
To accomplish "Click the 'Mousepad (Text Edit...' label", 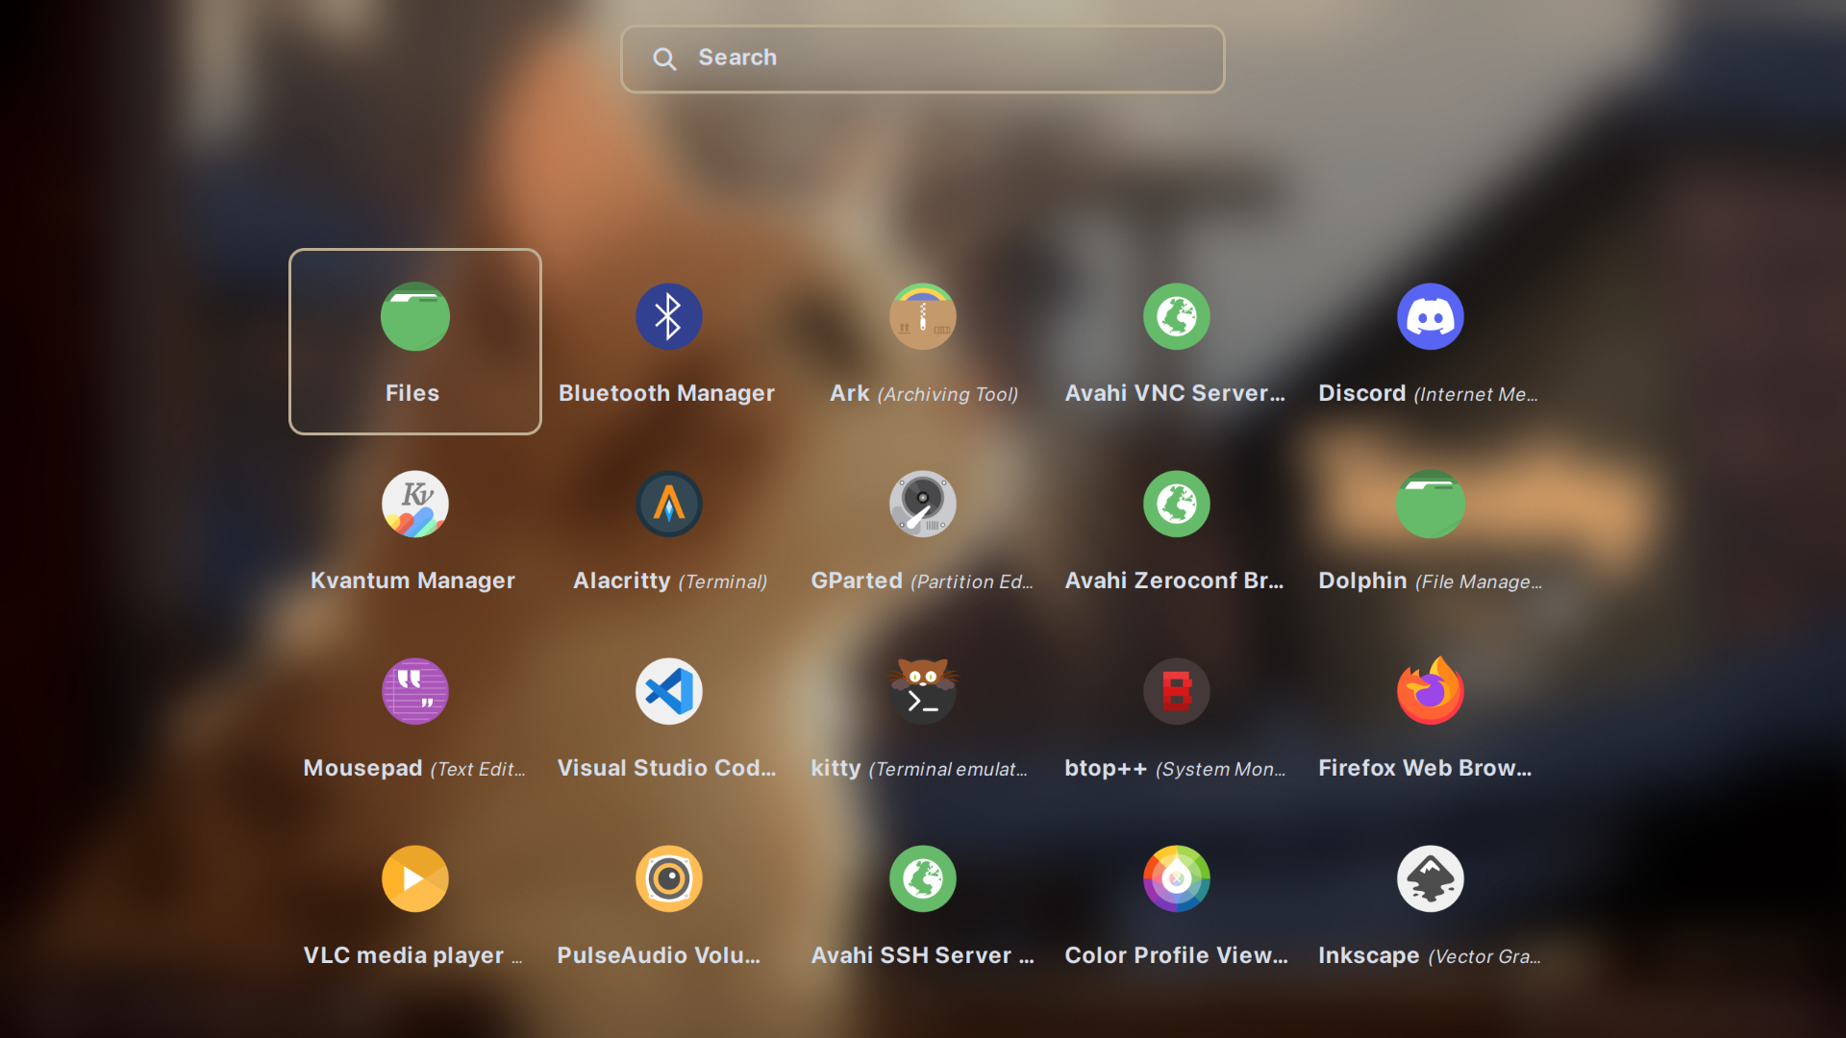I will click(414, 768).
